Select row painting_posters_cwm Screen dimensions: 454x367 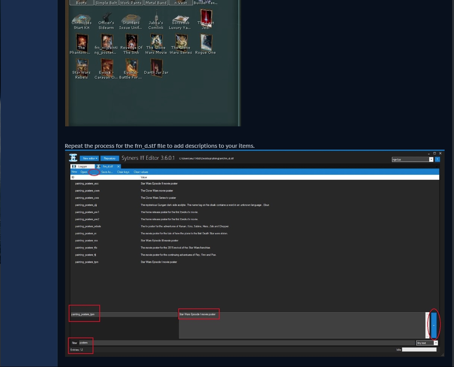255,191
